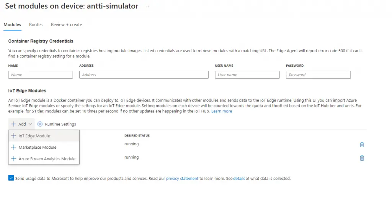
Task: Uncheck Send usage data to Microsoft checkbox
Action: (11, 178)
